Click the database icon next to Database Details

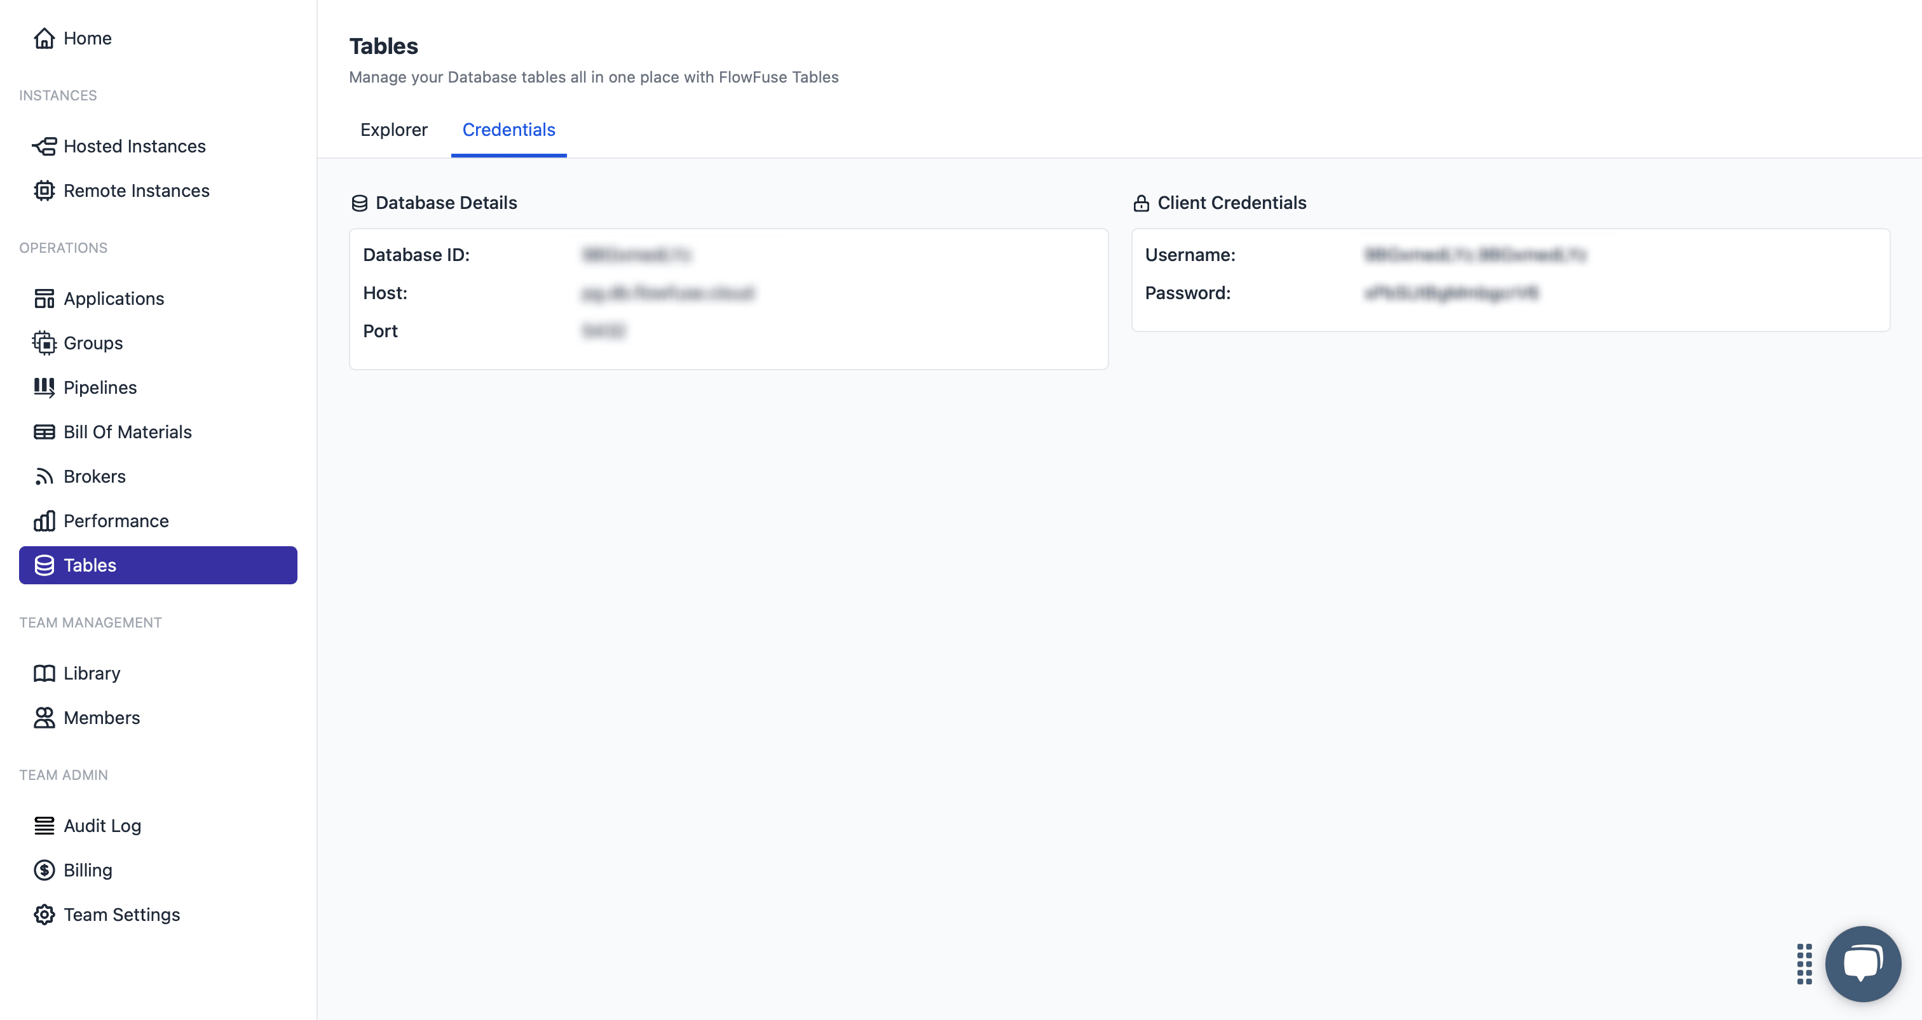click(x=360, y=202)
